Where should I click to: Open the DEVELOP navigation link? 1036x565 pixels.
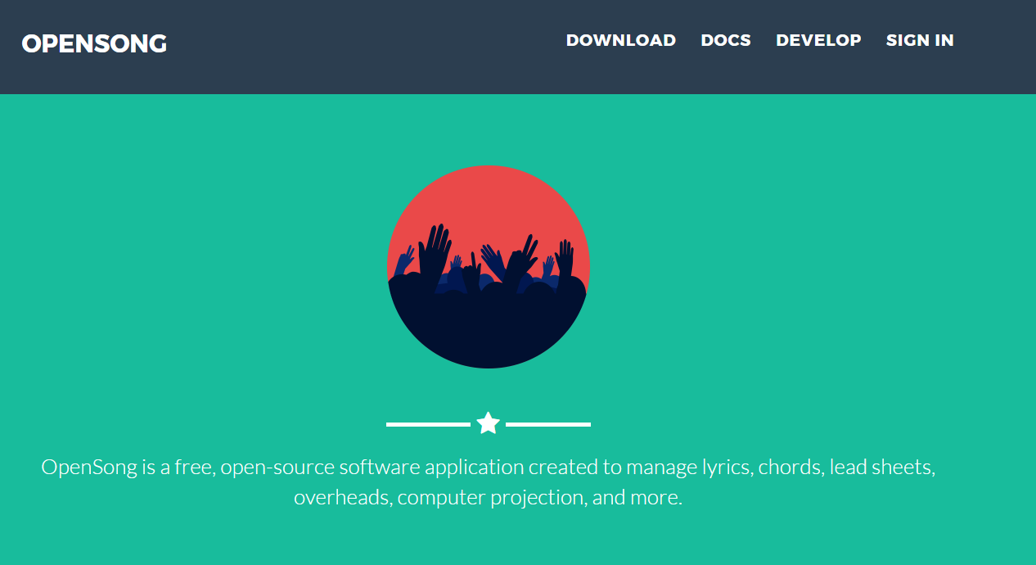[x=818, y=40]
